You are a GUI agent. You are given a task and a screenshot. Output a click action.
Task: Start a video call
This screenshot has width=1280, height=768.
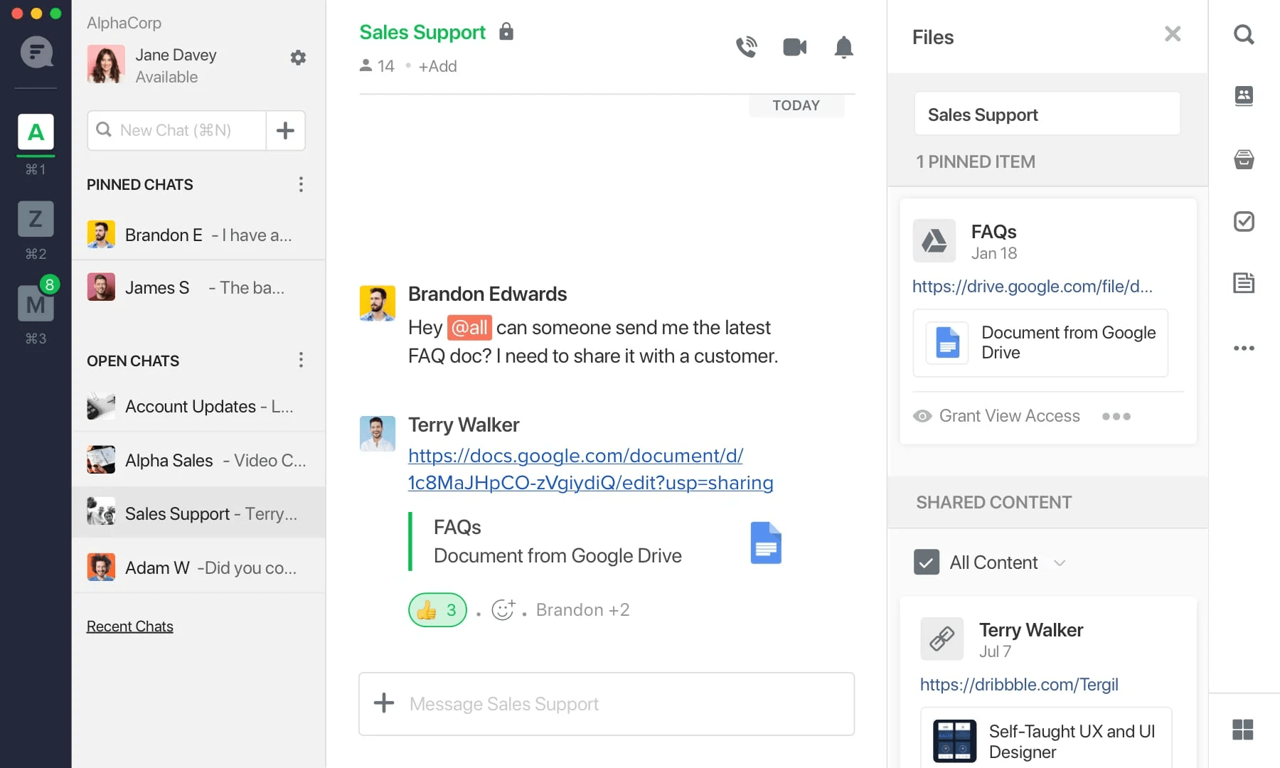pyautogui.click(x=794, y=47)
